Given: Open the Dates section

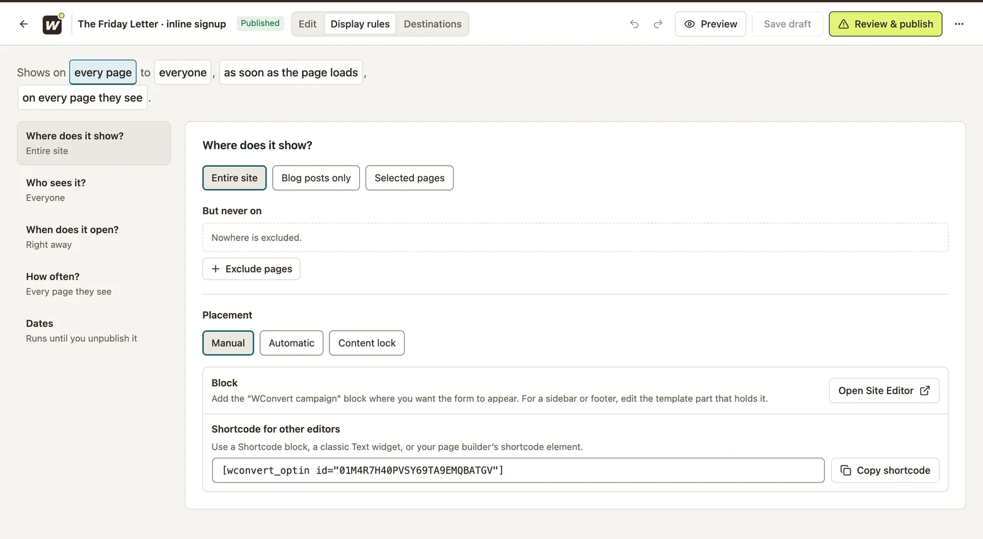Looking at the screenshot, I should 94,331.
